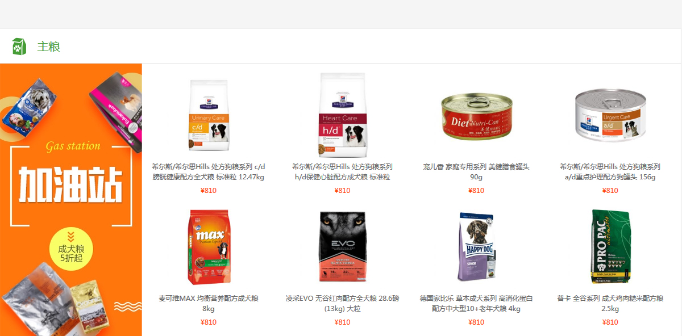This screenshot has width=682, height=336.
Task: Click the 麦可维MAX 均衡营养配方成犬粮 title
Action: pyautogui.click(x=209, y=304)
